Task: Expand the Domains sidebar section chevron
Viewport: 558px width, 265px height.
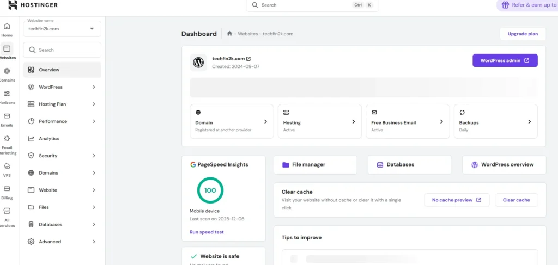Action: (x=94, y=173)
